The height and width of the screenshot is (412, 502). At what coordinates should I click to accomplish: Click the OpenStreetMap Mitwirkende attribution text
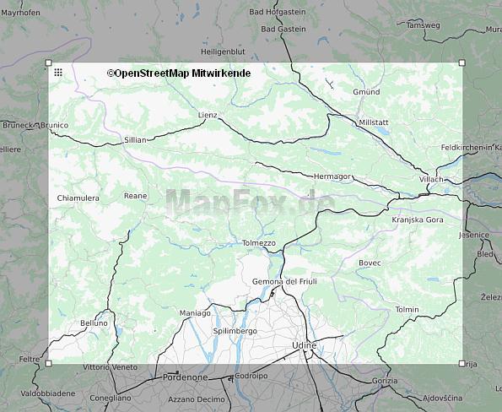click(179, 73)
